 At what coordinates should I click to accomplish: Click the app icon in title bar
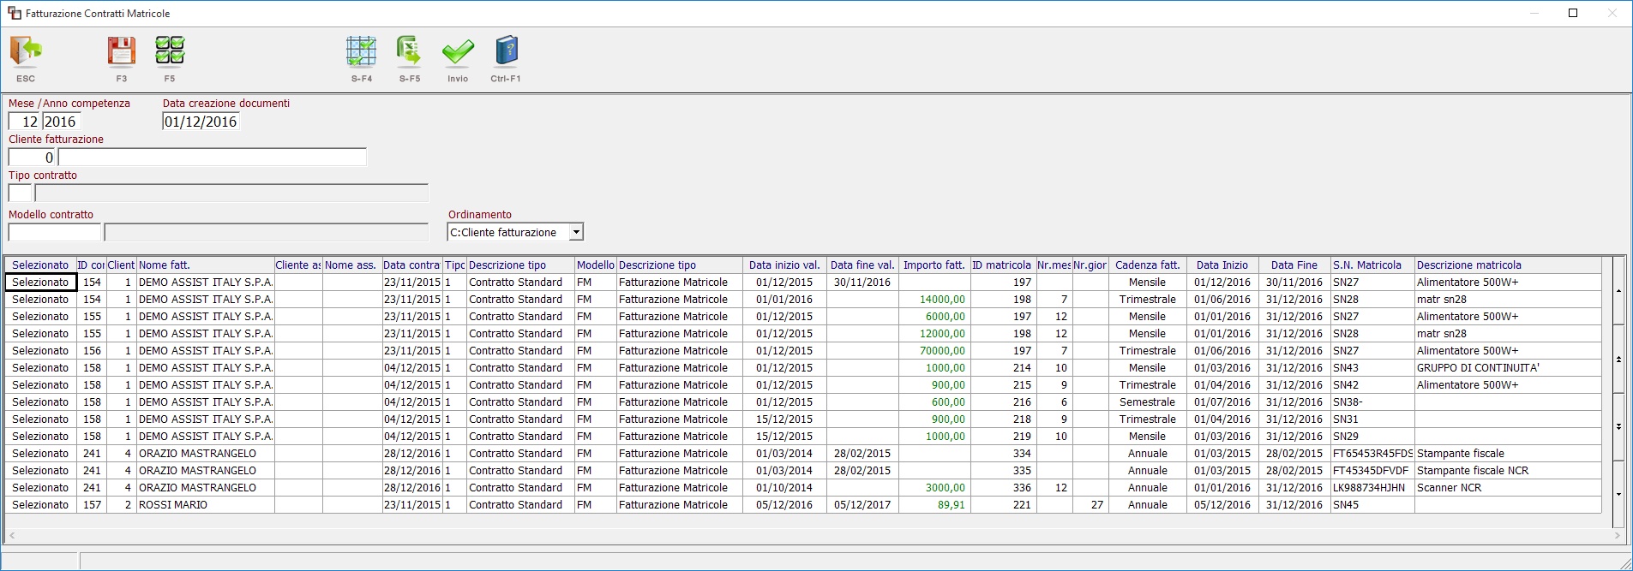[15, 13]
